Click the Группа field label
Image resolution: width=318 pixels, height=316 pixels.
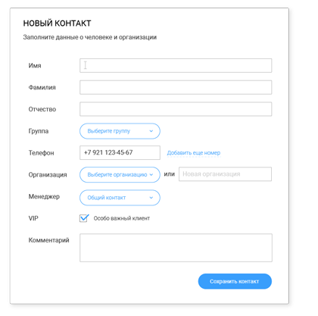coord(39,131)
